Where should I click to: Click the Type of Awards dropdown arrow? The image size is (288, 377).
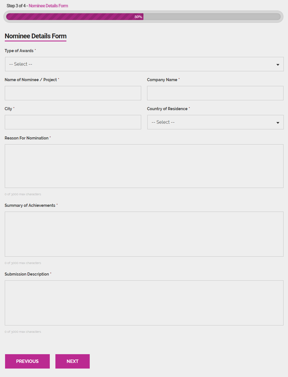pyautogui.click(x=278, y=64)
